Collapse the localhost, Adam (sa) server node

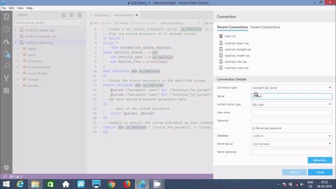pos(15,43)
